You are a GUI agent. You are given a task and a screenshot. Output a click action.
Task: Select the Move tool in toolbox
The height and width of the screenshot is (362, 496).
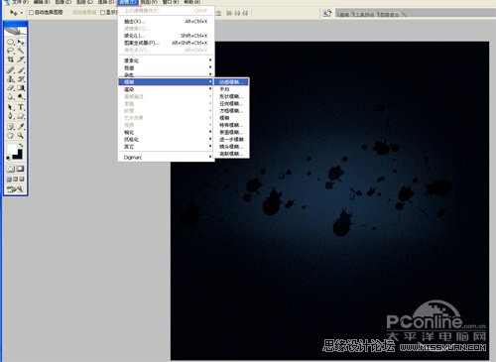tap(21, 42)
